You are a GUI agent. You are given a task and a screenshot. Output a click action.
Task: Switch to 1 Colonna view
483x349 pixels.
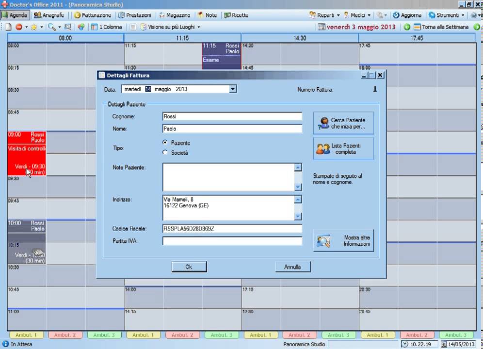point(107,27)
